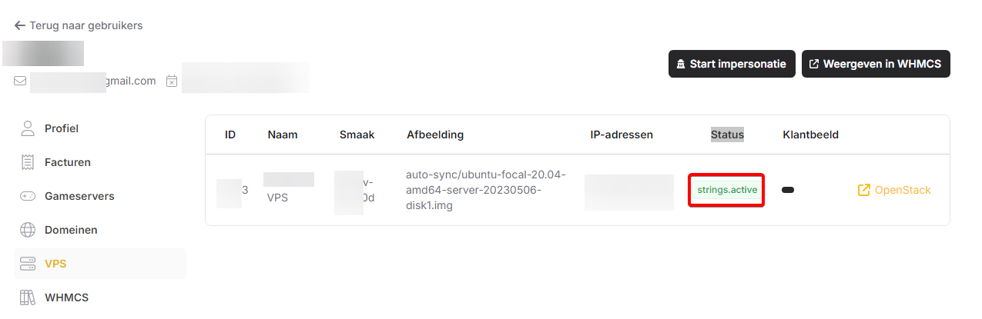This screenshot has width=982, height=319.
Task: Click the Facturen receipt icon
Action: [28, 162]
